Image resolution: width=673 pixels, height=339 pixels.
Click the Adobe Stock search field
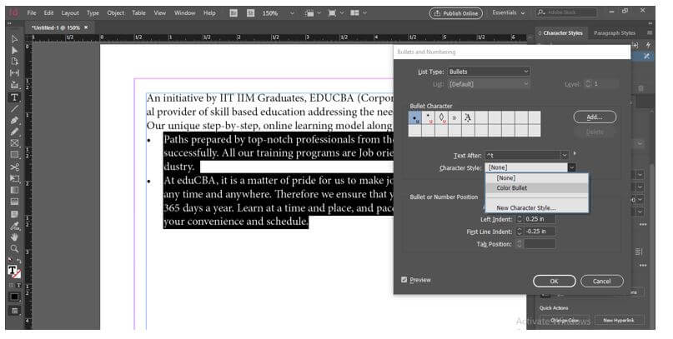pos(565,12)
